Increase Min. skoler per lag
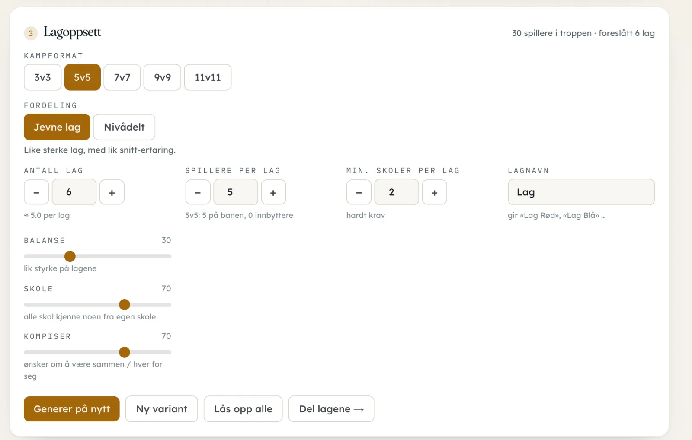692x440 pixels. tap(435, 192)
